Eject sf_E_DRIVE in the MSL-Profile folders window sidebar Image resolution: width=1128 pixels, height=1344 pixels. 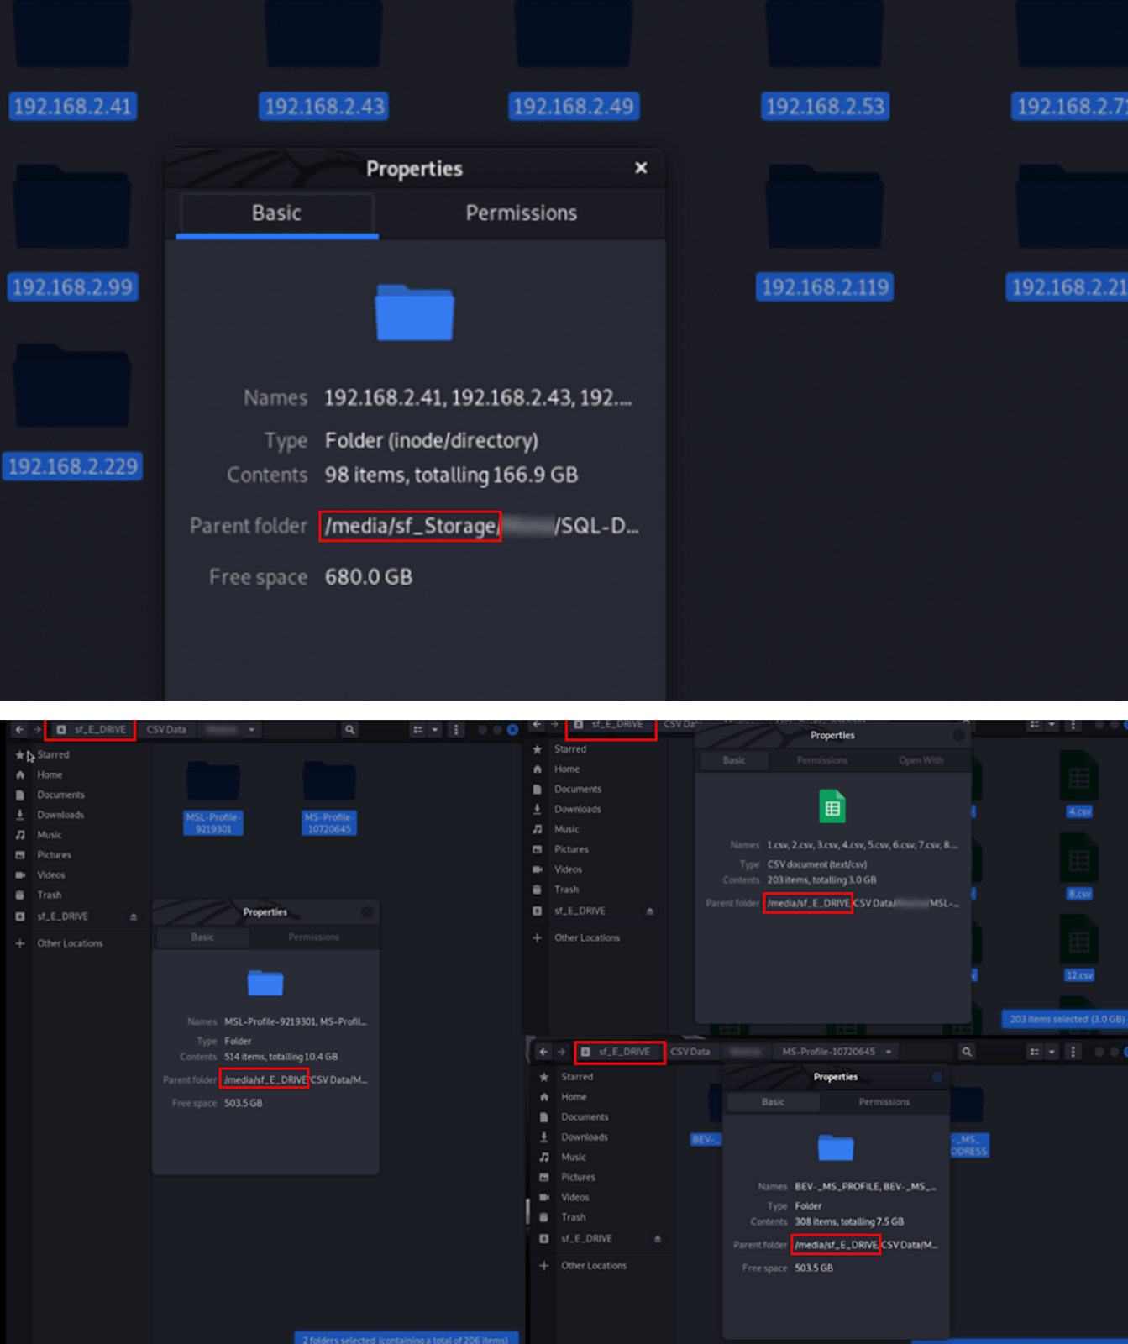[x=134, y=916]
